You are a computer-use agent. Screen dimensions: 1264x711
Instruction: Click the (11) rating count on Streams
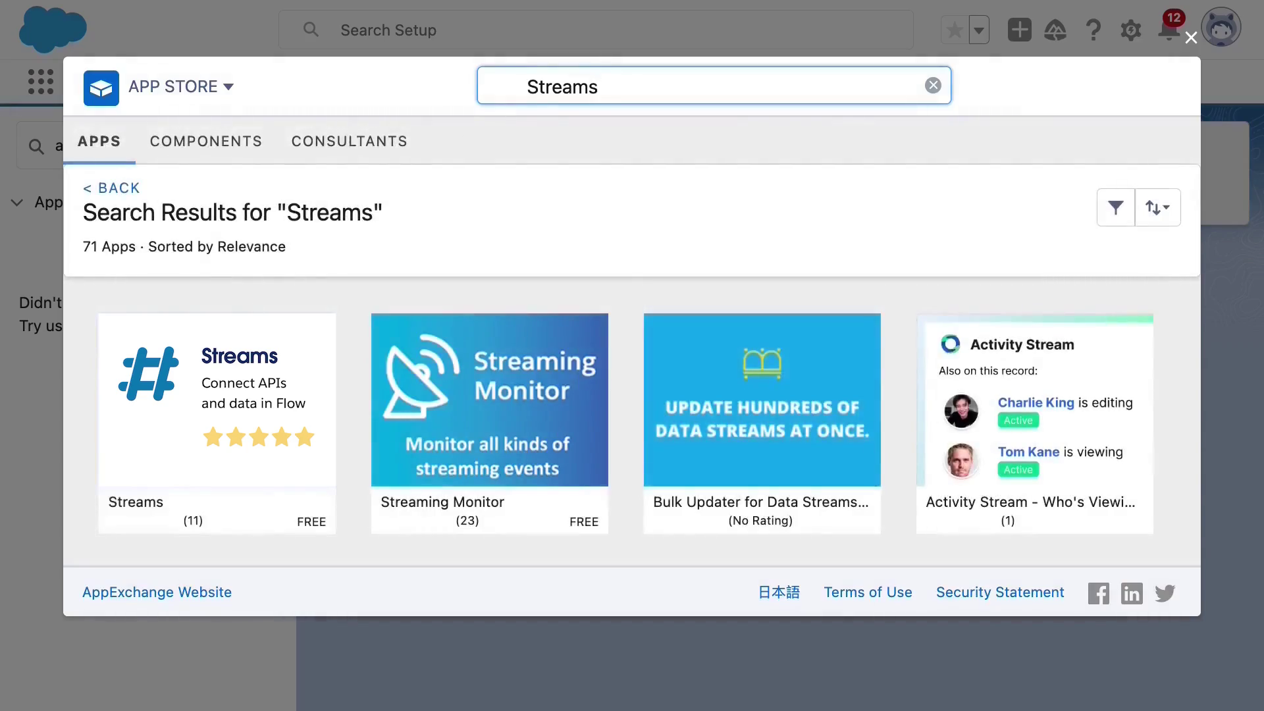pos(193,520)
